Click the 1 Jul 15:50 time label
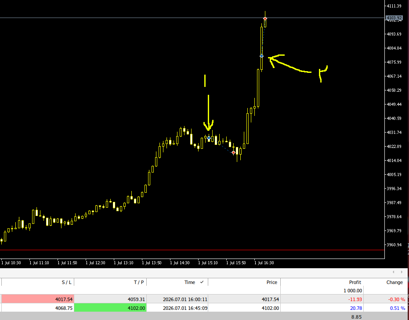Screen dimensions: 409x320 click(236, 262)
